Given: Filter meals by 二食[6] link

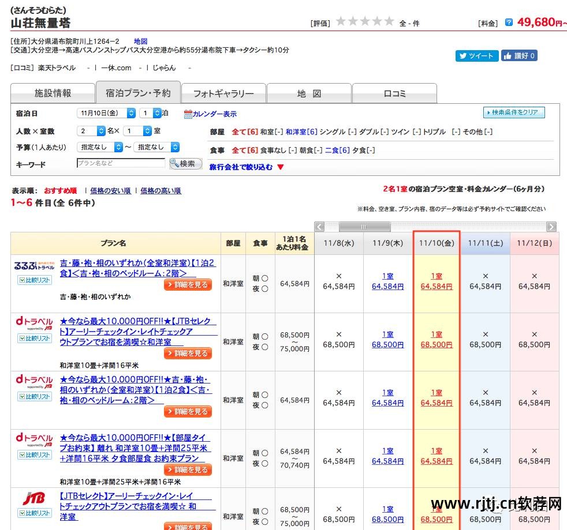Looking at the screenshot, I should point(337,150).
